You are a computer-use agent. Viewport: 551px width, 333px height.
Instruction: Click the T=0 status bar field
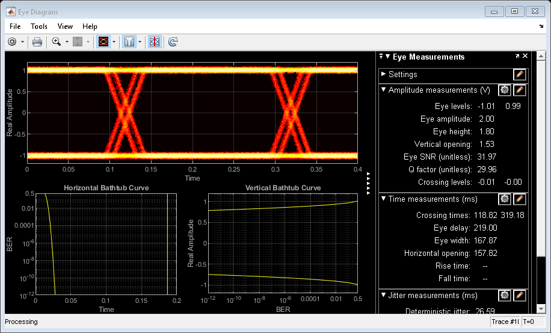[x=532, y=322]
